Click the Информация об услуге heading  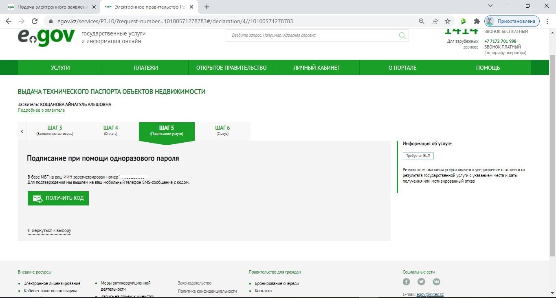(427, 143)
